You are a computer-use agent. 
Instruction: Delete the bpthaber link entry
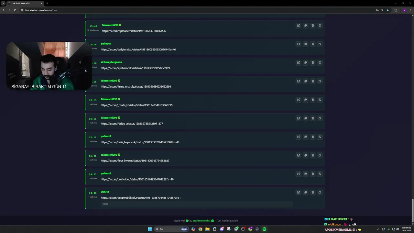312,26
